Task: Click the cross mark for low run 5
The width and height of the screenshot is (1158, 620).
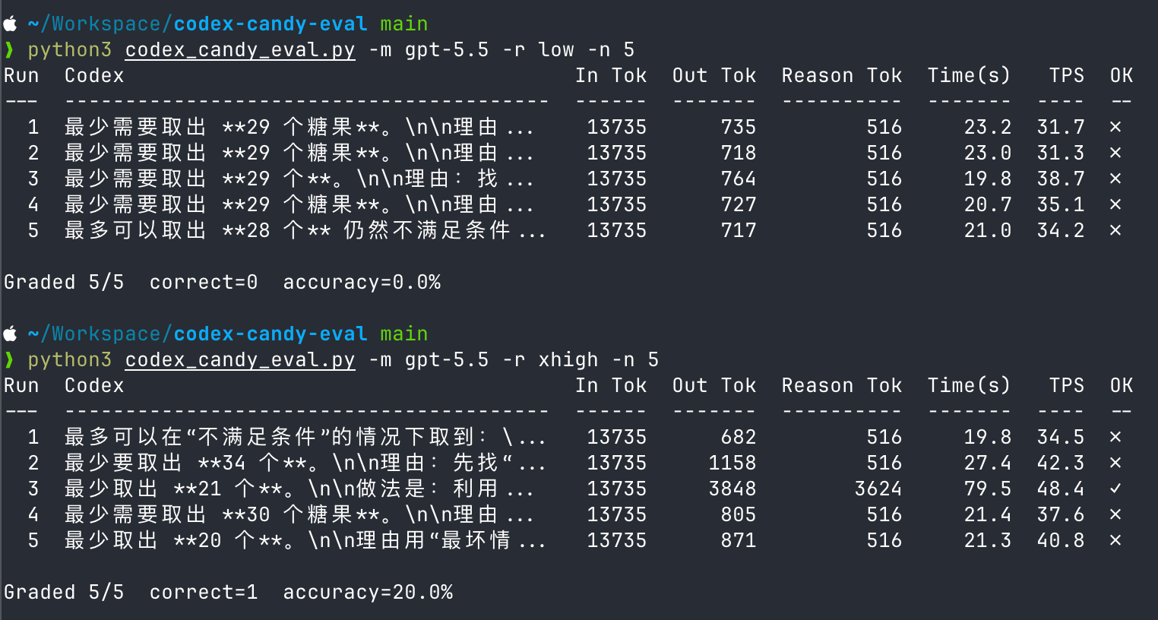Action: tap(1115, 230)
